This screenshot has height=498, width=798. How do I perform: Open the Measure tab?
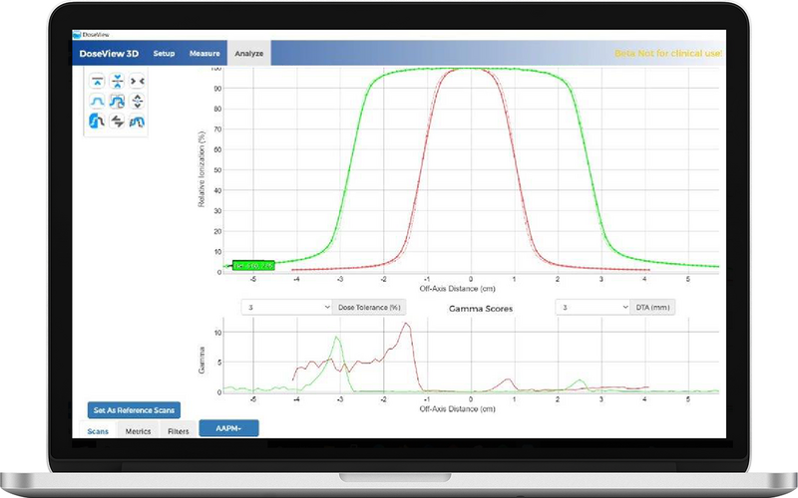tap(203, 53)
